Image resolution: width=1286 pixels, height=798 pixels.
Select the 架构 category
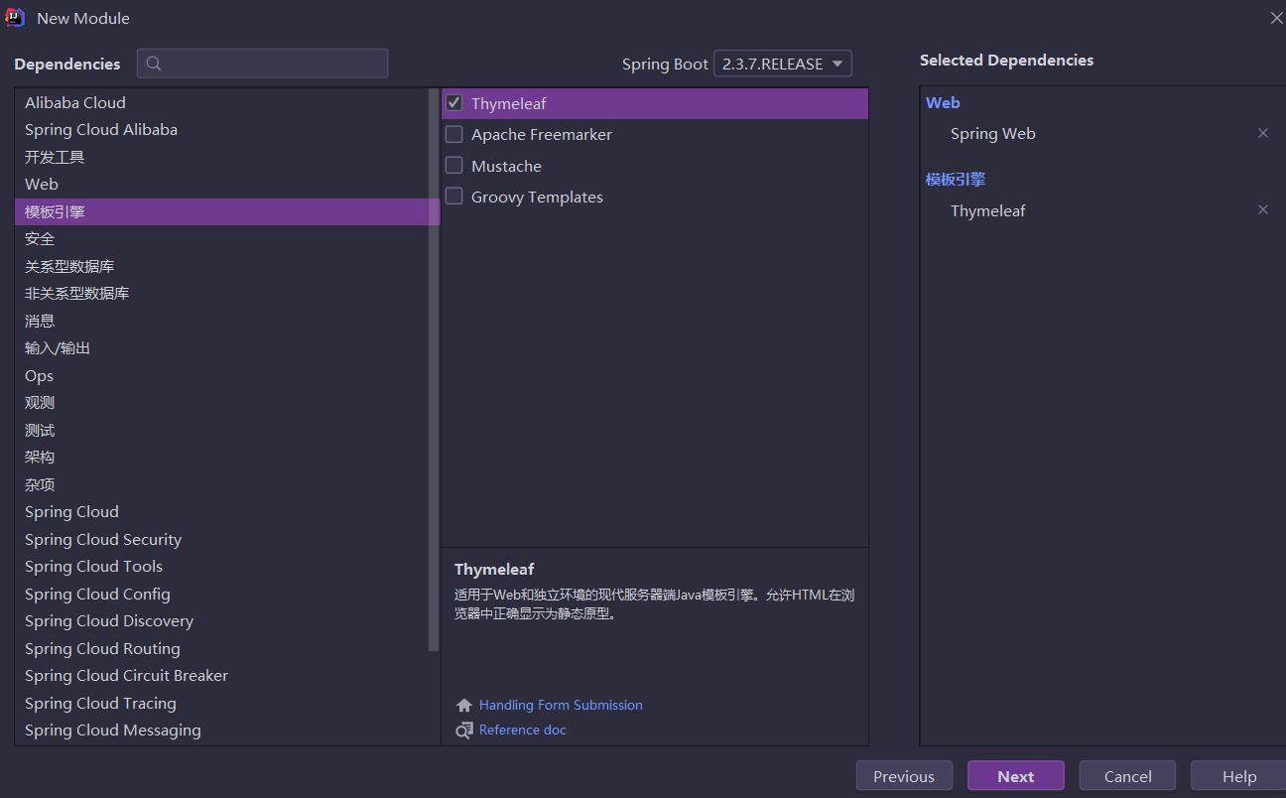click(221, 458)
